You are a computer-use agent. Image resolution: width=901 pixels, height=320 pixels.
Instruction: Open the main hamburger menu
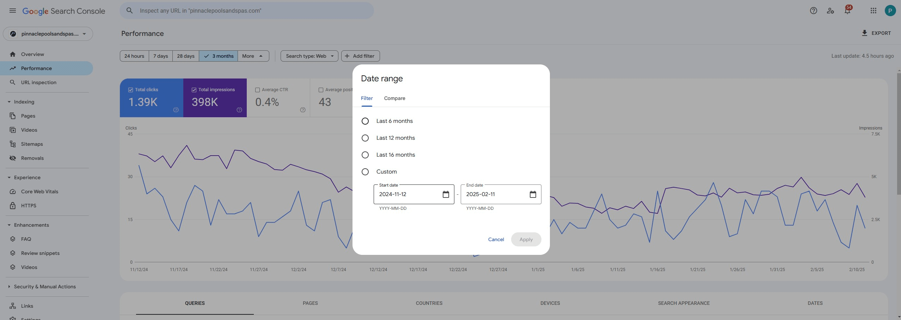(13, 11)
